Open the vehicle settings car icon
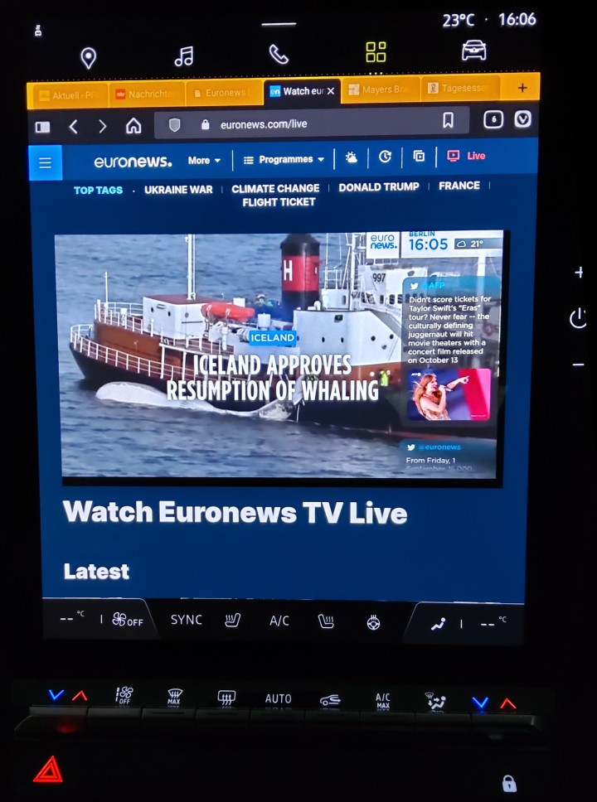 (x=474, y=50)
